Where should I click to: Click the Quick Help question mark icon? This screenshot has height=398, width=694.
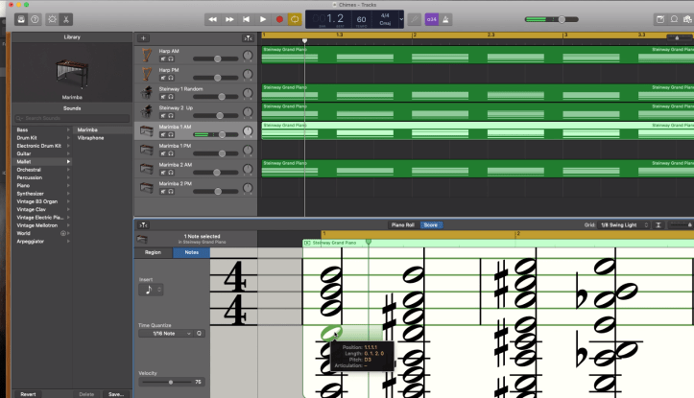click(36, 19)
